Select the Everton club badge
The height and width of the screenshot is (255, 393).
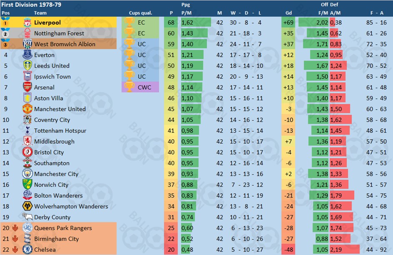tap(28, 55)
